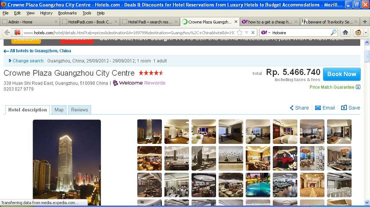
Task: Click the hotel star rating icons
Action: pos(151,73)
